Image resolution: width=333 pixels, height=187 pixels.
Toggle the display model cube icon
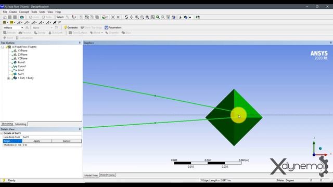tap(186, 17)
